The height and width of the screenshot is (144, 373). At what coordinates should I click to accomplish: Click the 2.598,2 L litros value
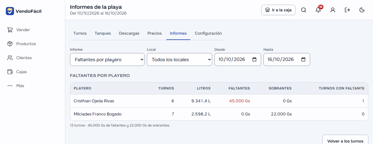(201, 114)
